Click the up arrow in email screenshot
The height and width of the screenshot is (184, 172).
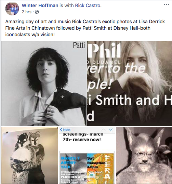[103, 130]
